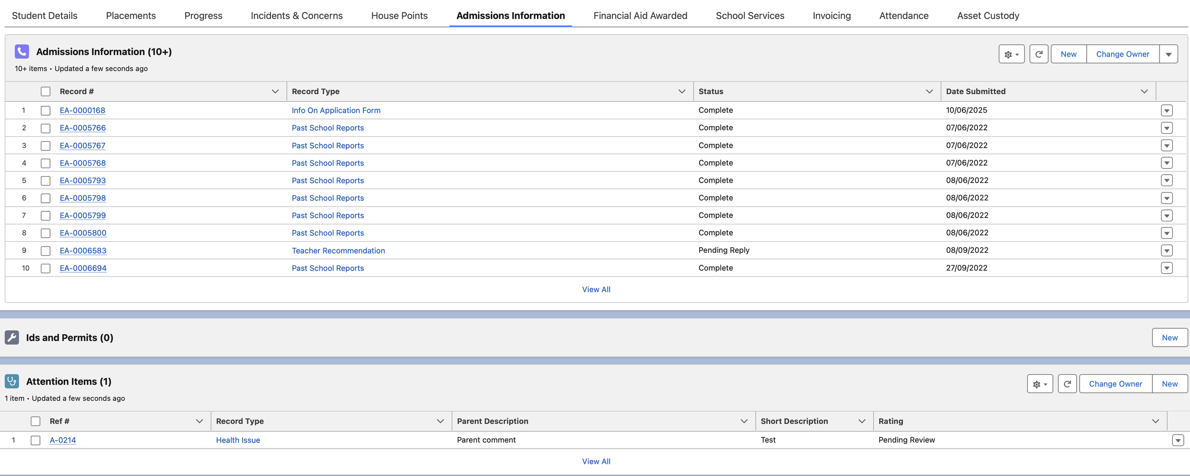This screenshot has height=476, width=1190.
Task: Select checkbox for record EA-0005768
Action: [46, 163]
